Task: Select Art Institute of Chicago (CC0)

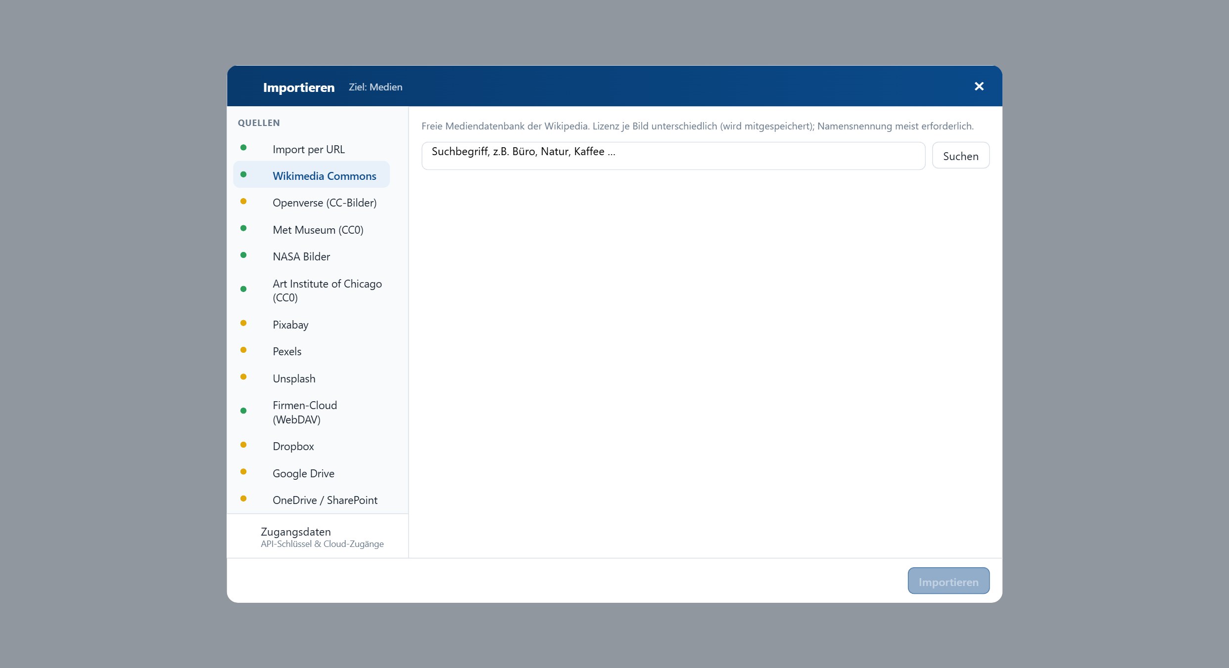Action: (x=311, y=291)
